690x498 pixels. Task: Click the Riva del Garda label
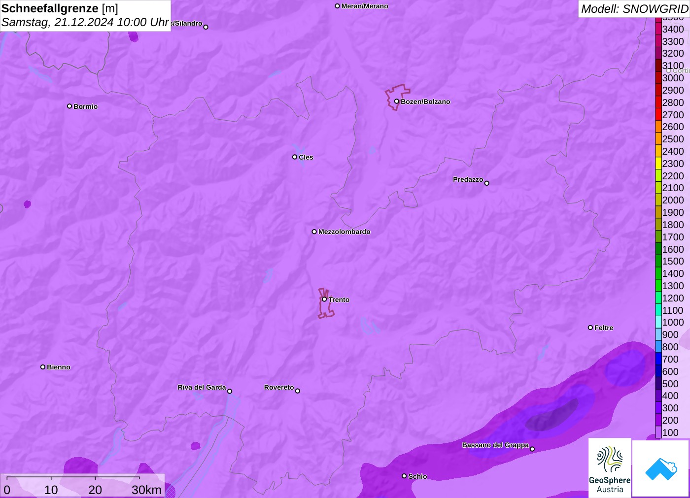click(x=202, y=387)
